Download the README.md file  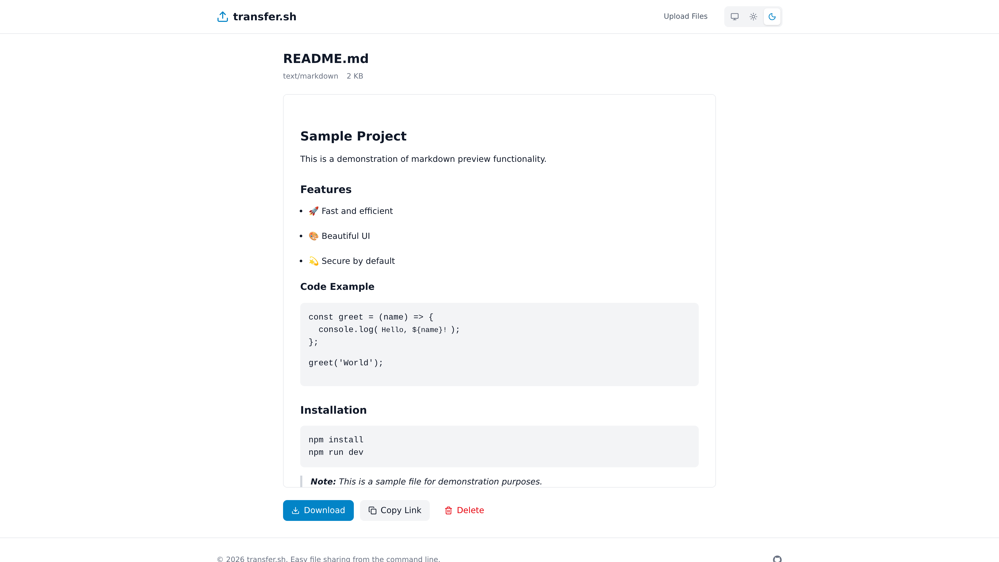(x=318, y=510)
